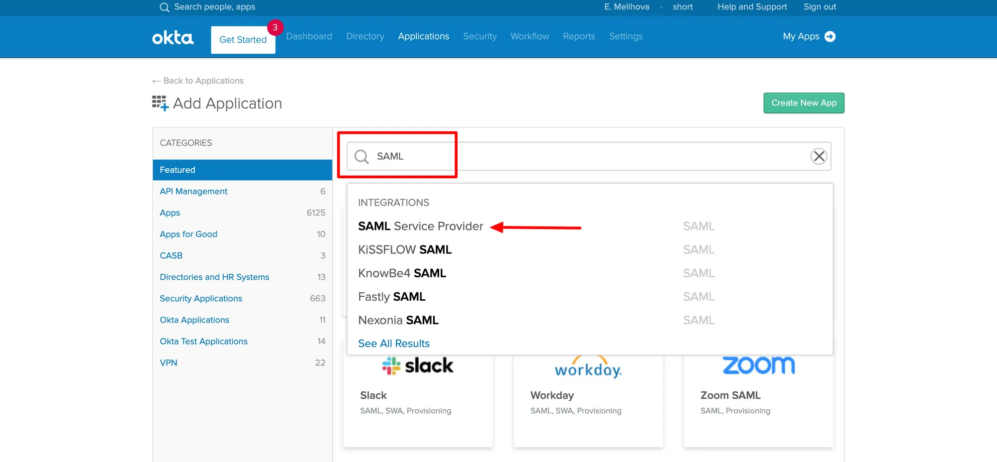Click the Create New App button
This screenshot has height=462, width=997.
pos(804,103)
